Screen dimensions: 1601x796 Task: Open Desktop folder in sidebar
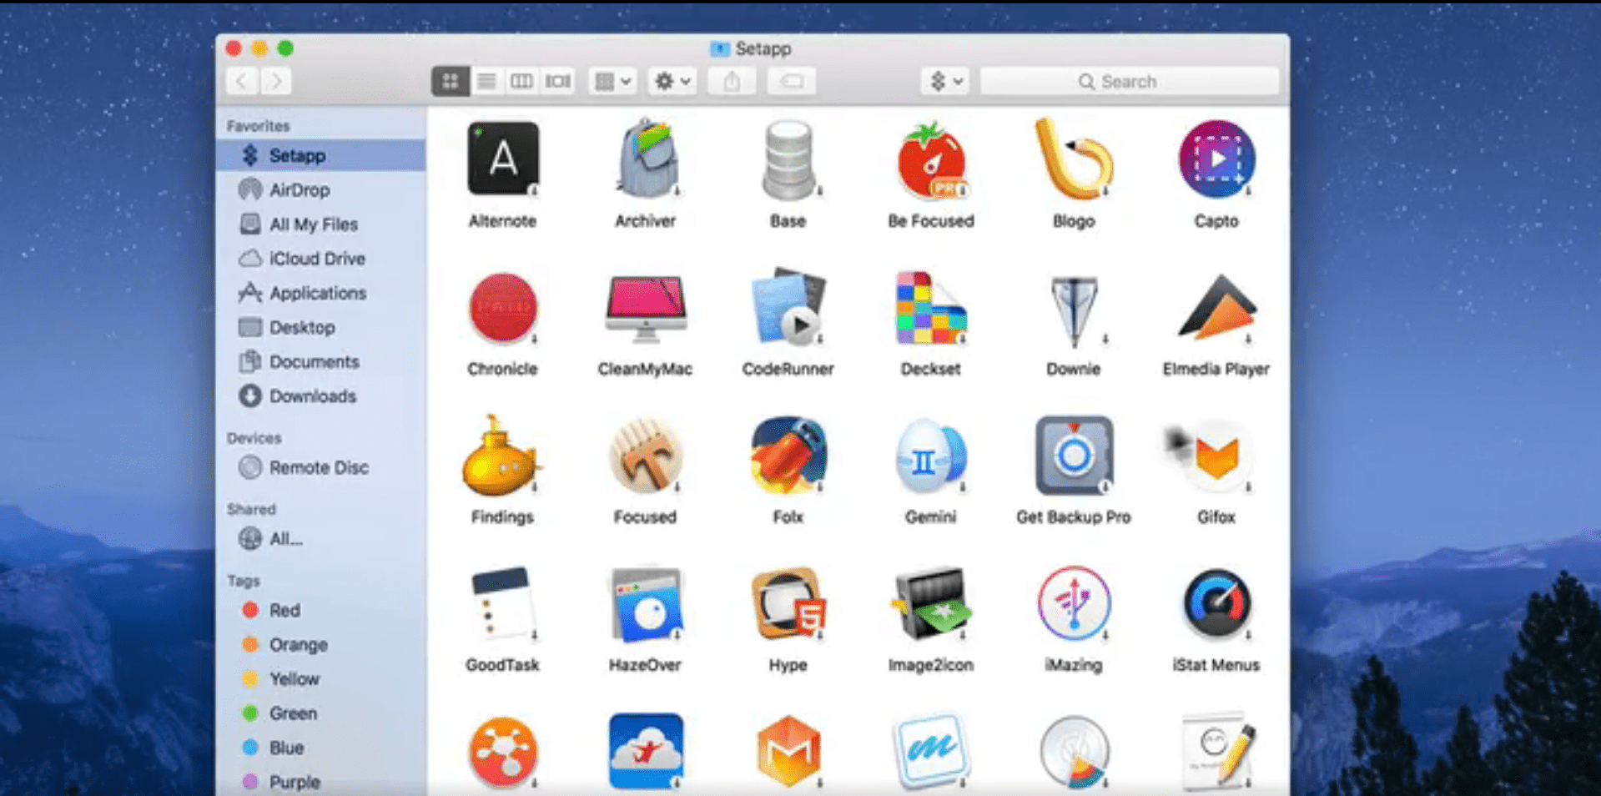tap(321, 327)
